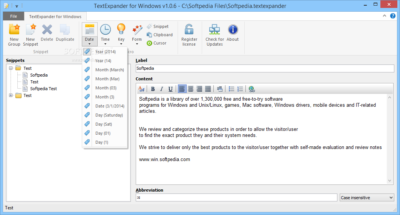Insert hyperlink with globe icon
Image resolution: width=400 pixels, height=215 pixels.
tap(252, 89)
